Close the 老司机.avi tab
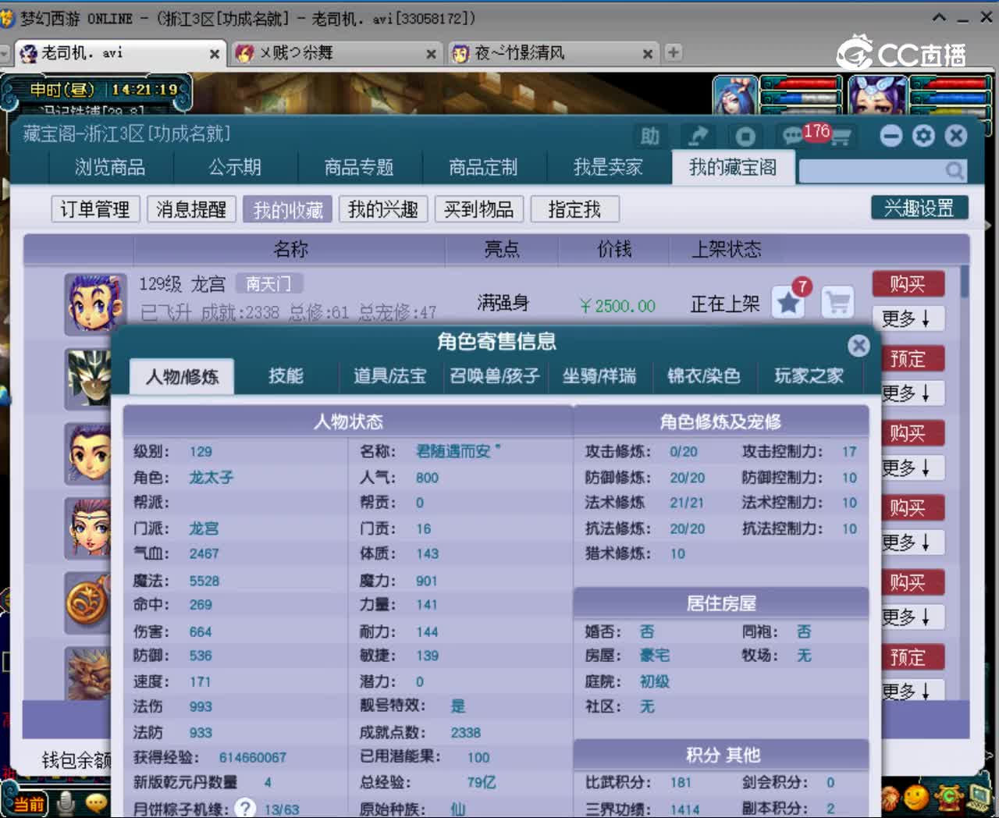The image size is (999, 818). click(x=215, y=54)
